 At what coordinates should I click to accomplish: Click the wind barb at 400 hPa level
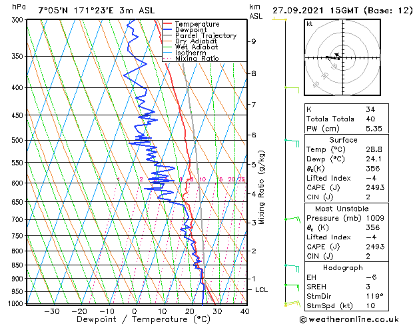pos(292,90)
